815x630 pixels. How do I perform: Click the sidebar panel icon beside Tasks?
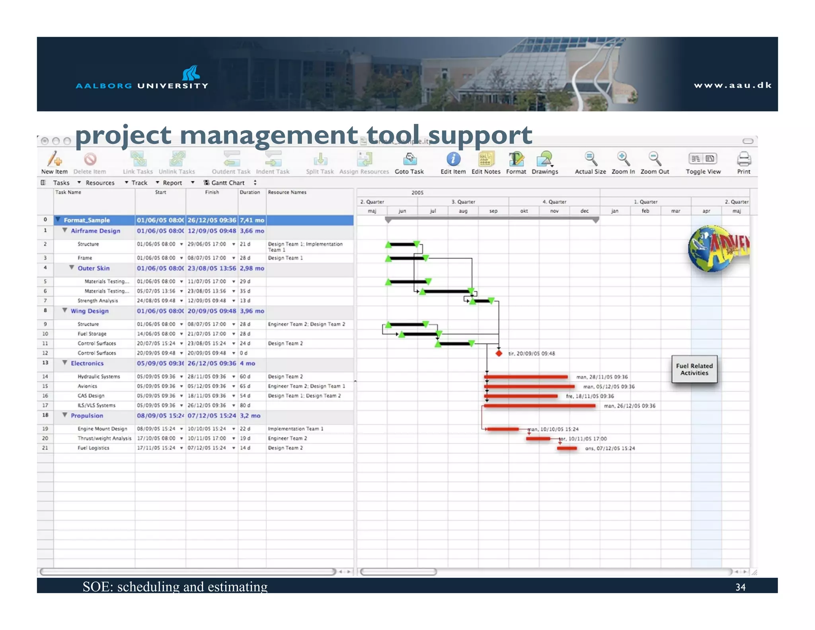pyautogui.click(x=43, y=182)
